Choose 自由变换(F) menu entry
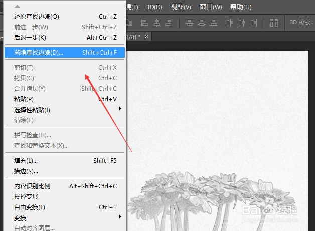 (x=65, y=207)
